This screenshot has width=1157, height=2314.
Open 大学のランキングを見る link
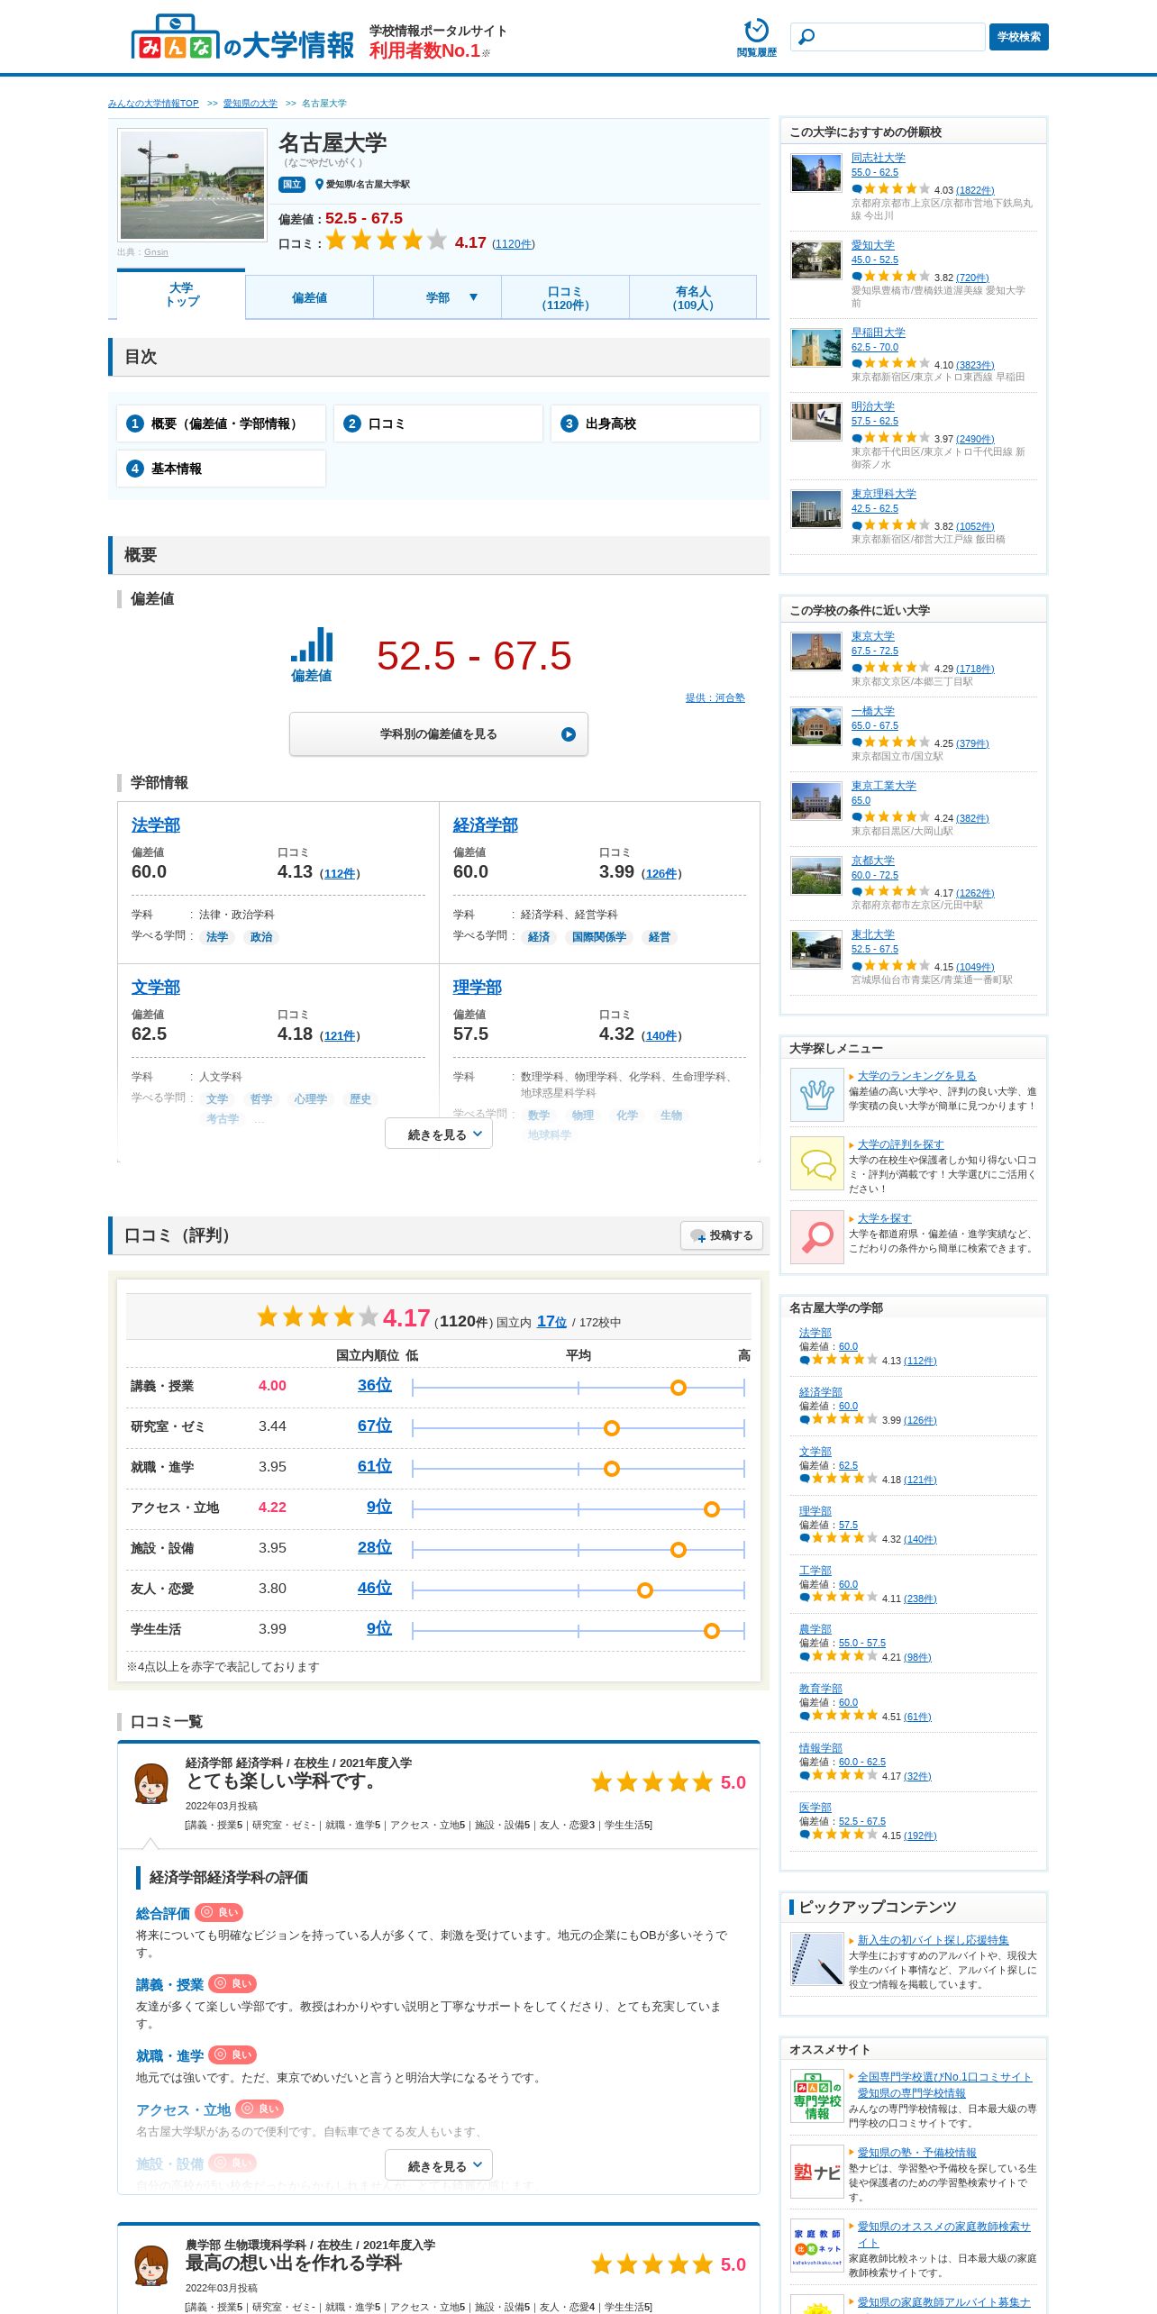[x=916, y=1076]
